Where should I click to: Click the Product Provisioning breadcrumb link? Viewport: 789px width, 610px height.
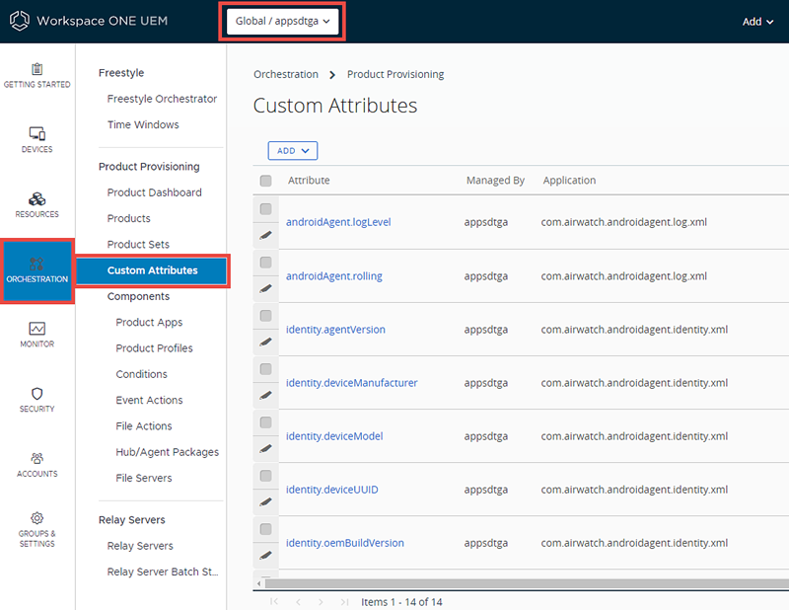[395, 75]
